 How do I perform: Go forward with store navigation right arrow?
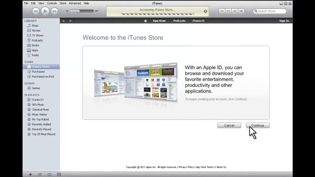tap(70, 21)
